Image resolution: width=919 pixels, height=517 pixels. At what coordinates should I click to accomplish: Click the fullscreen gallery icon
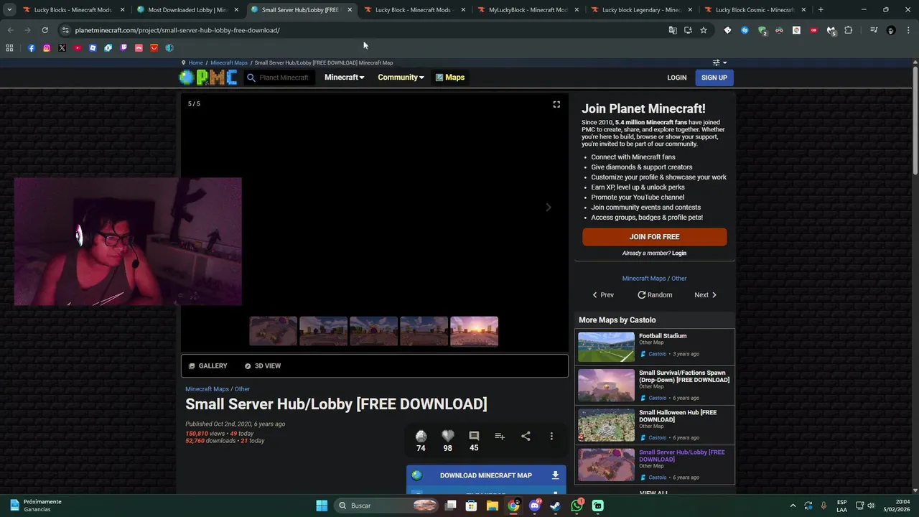pos(556,104)
